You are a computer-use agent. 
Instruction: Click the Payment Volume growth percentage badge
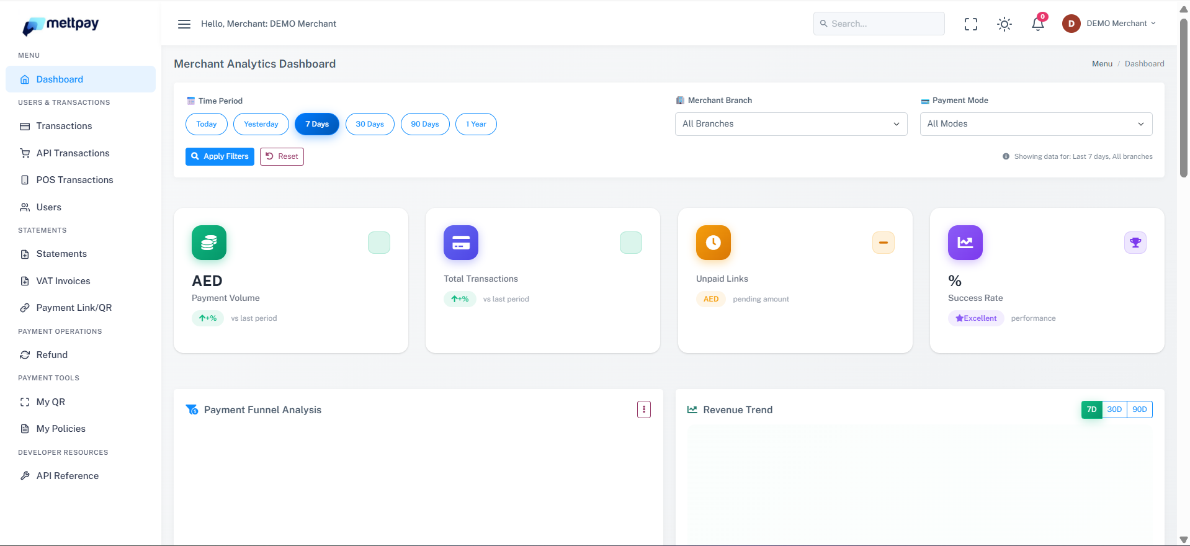pyautogui.click(x=208, y=318)
